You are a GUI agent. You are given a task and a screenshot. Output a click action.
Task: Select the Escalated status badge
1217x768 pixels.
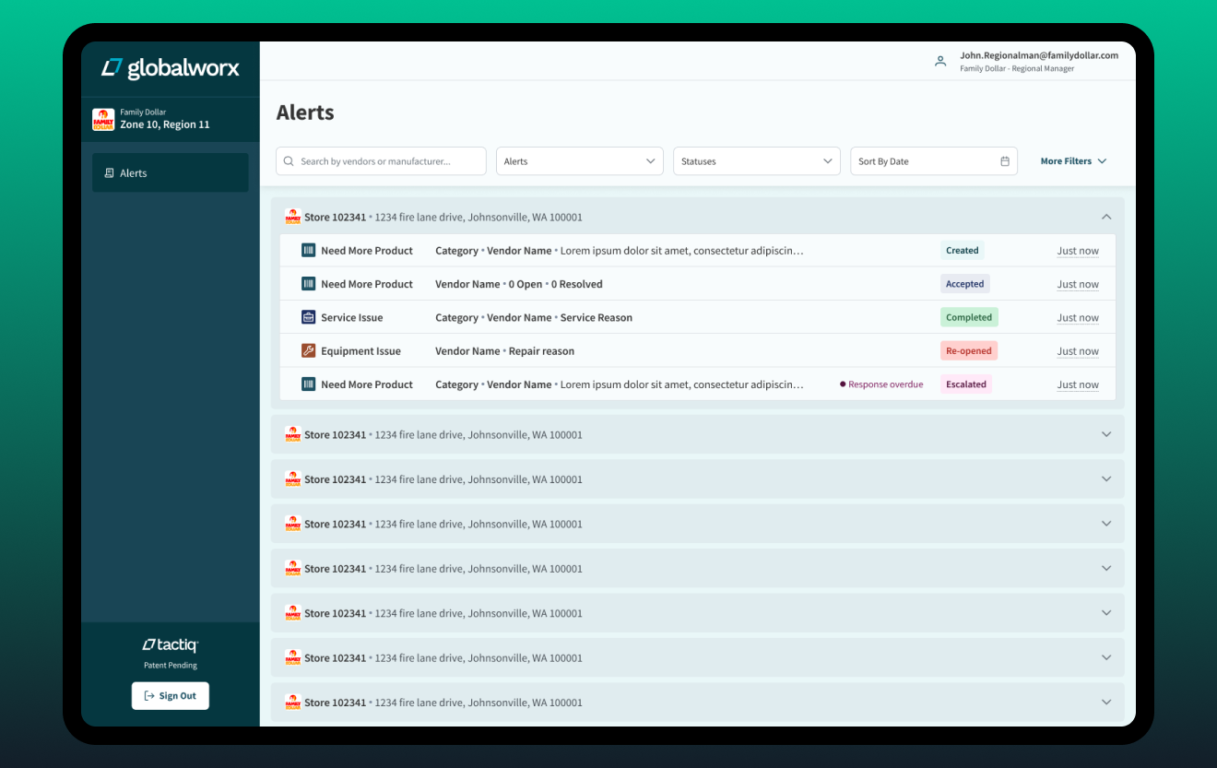tap(966, 384)
